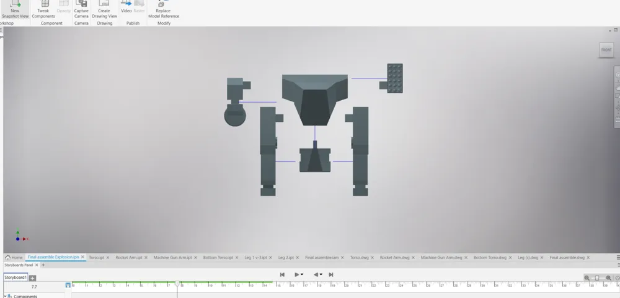Close the Final assemble.dwg tab
This screenshot has height=298, width=620.
point(588,257)
